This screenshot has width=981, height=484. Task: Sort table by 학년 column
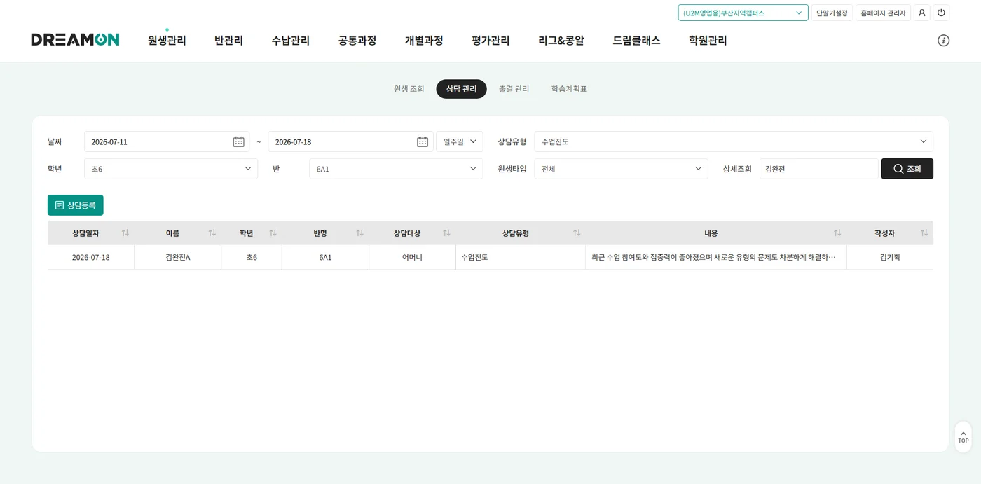[x=273, y=233]
